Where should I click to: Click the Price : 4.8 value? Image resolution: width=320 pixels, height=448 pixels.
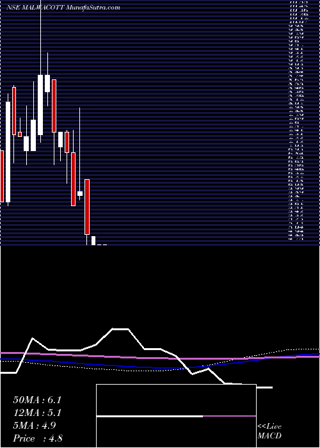[x=38, y=438]
